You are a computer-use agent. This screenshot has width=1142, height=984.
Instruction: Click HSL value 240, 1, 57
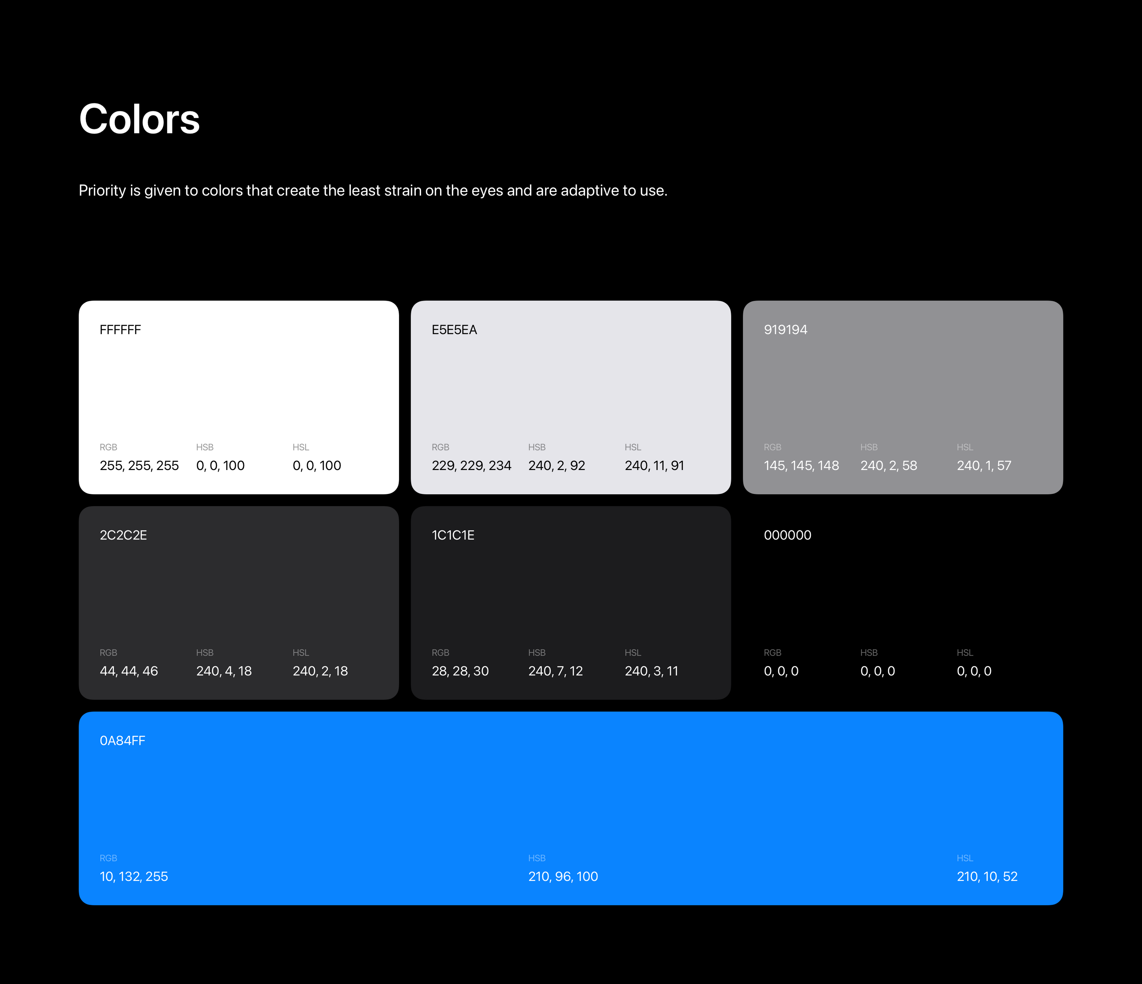tap(984, 466)
